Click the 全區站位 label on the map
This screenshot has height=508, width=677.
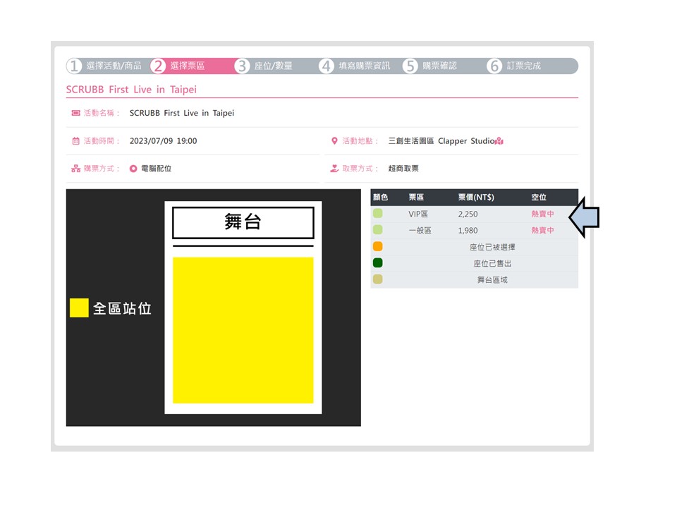[122, 308]
